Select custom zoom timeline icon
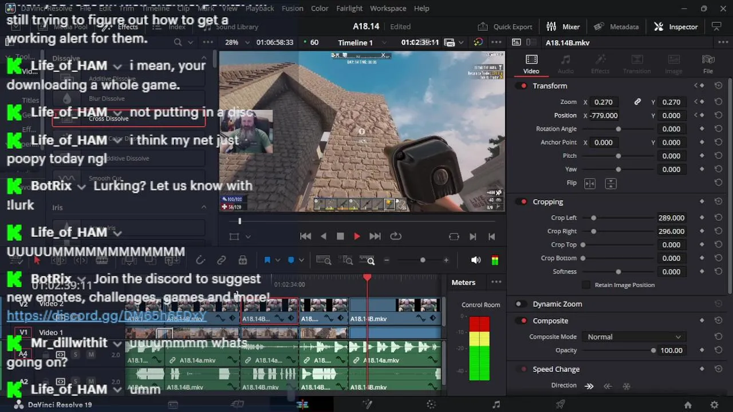This screenshot has height=412, width=733. pos(367,260)
